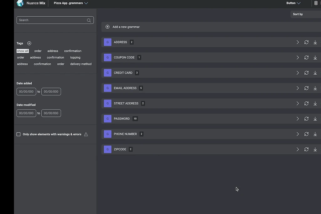Set Date modified end field
This screenshot has height=214, width=321.
tap(51, 113)
